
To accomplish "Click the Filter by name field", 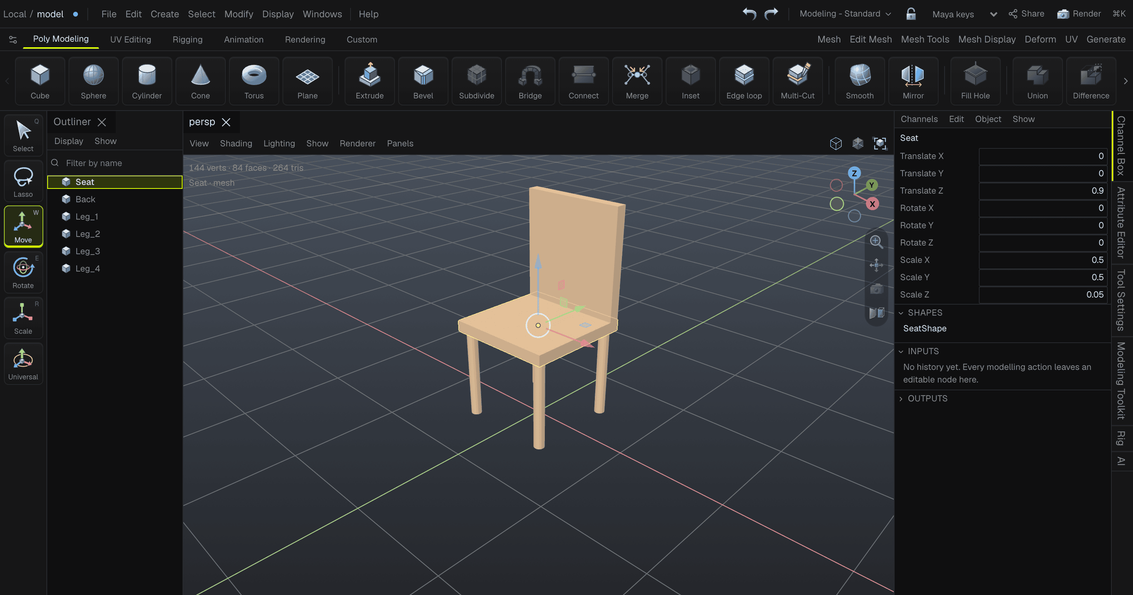I will tap(115, 163).
